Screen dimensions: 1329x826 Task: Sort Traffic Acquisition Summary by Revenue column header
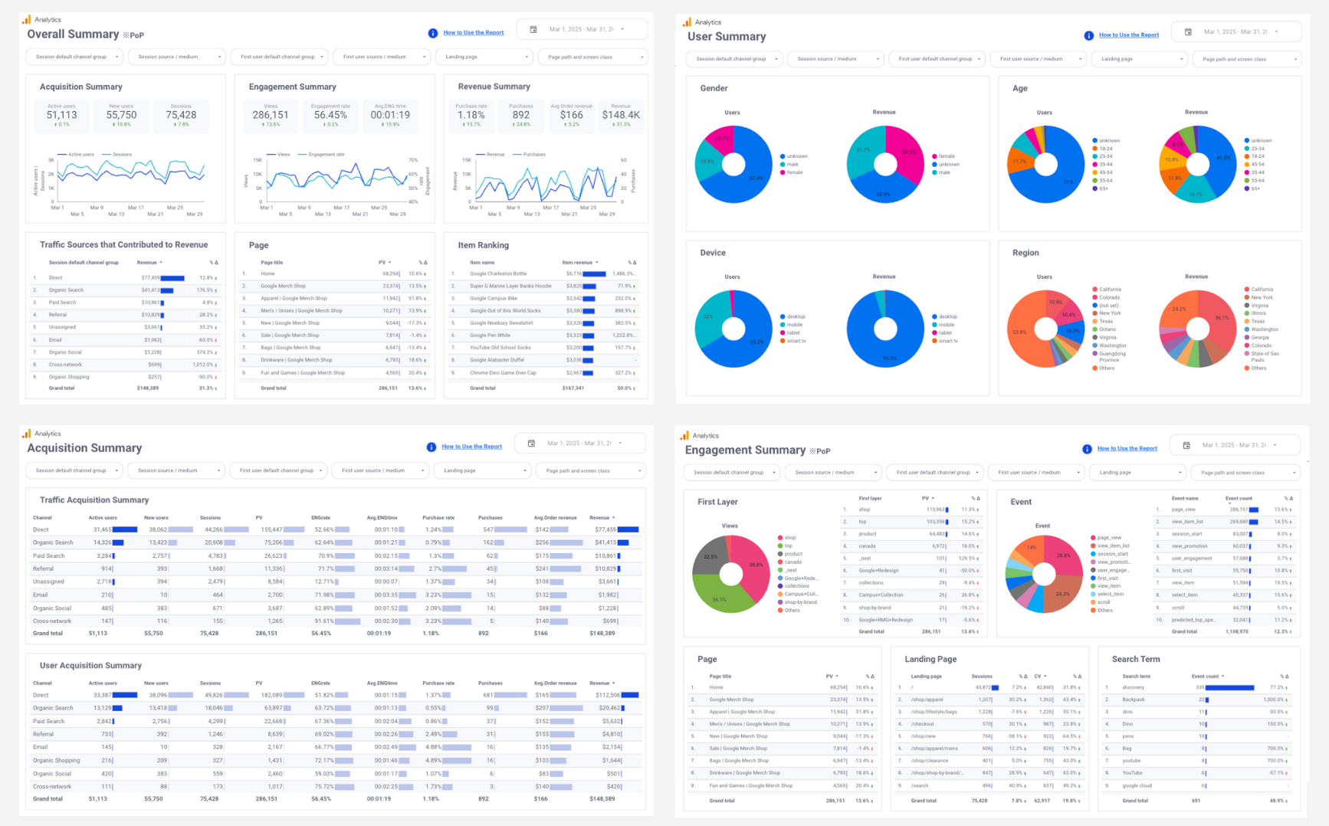pos(602,518)
